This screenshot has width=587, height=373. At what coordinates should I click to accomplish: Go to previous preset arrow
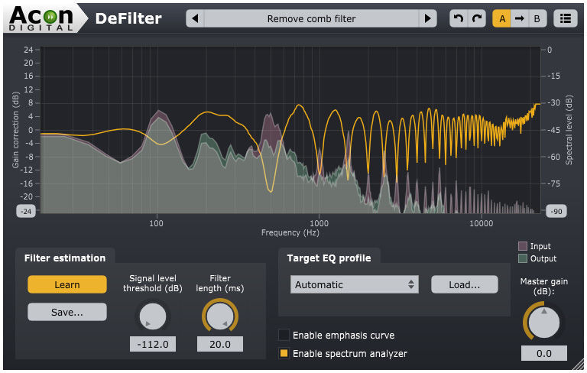[195, 18]
